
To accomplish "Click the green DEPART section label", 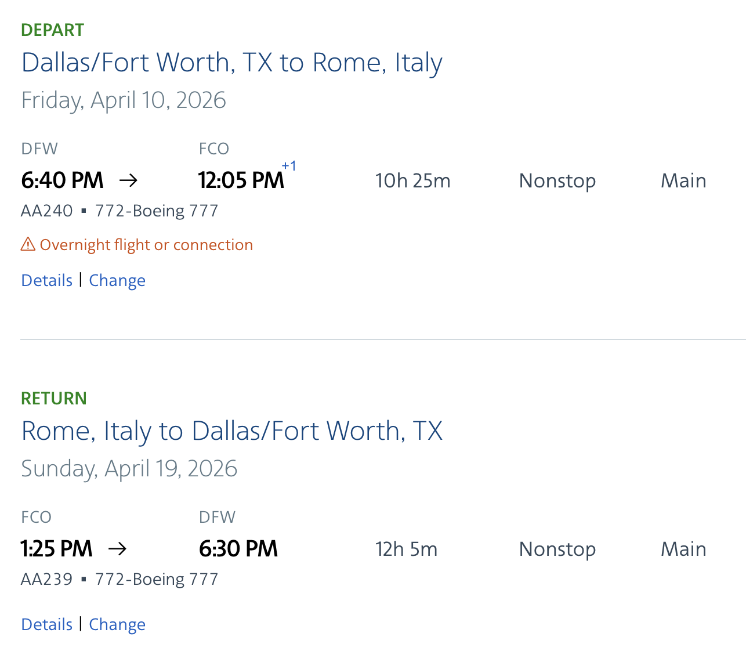I will (53, 30).
